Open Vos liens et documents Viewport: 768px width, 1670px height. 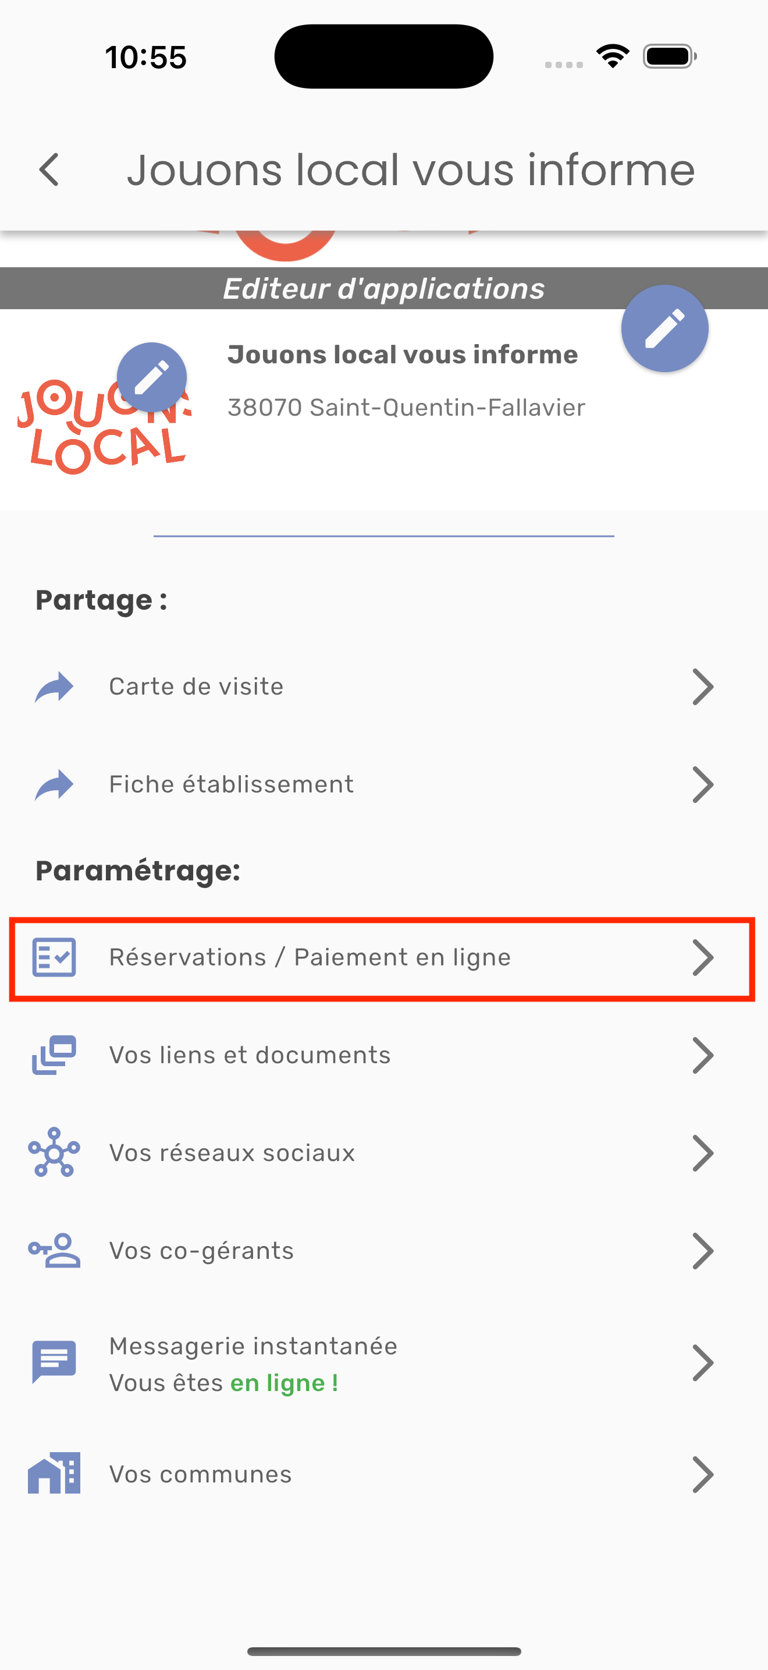click(384, 1056)
